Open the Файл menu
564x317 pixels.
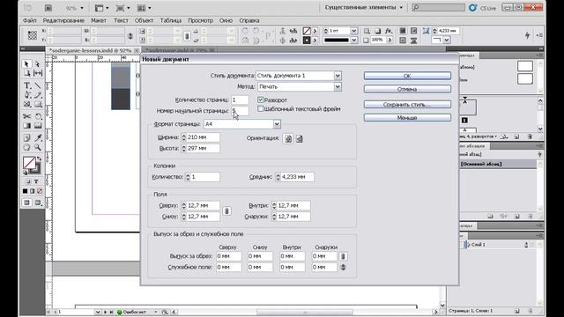pyautogui.click(x=29, y=20)
